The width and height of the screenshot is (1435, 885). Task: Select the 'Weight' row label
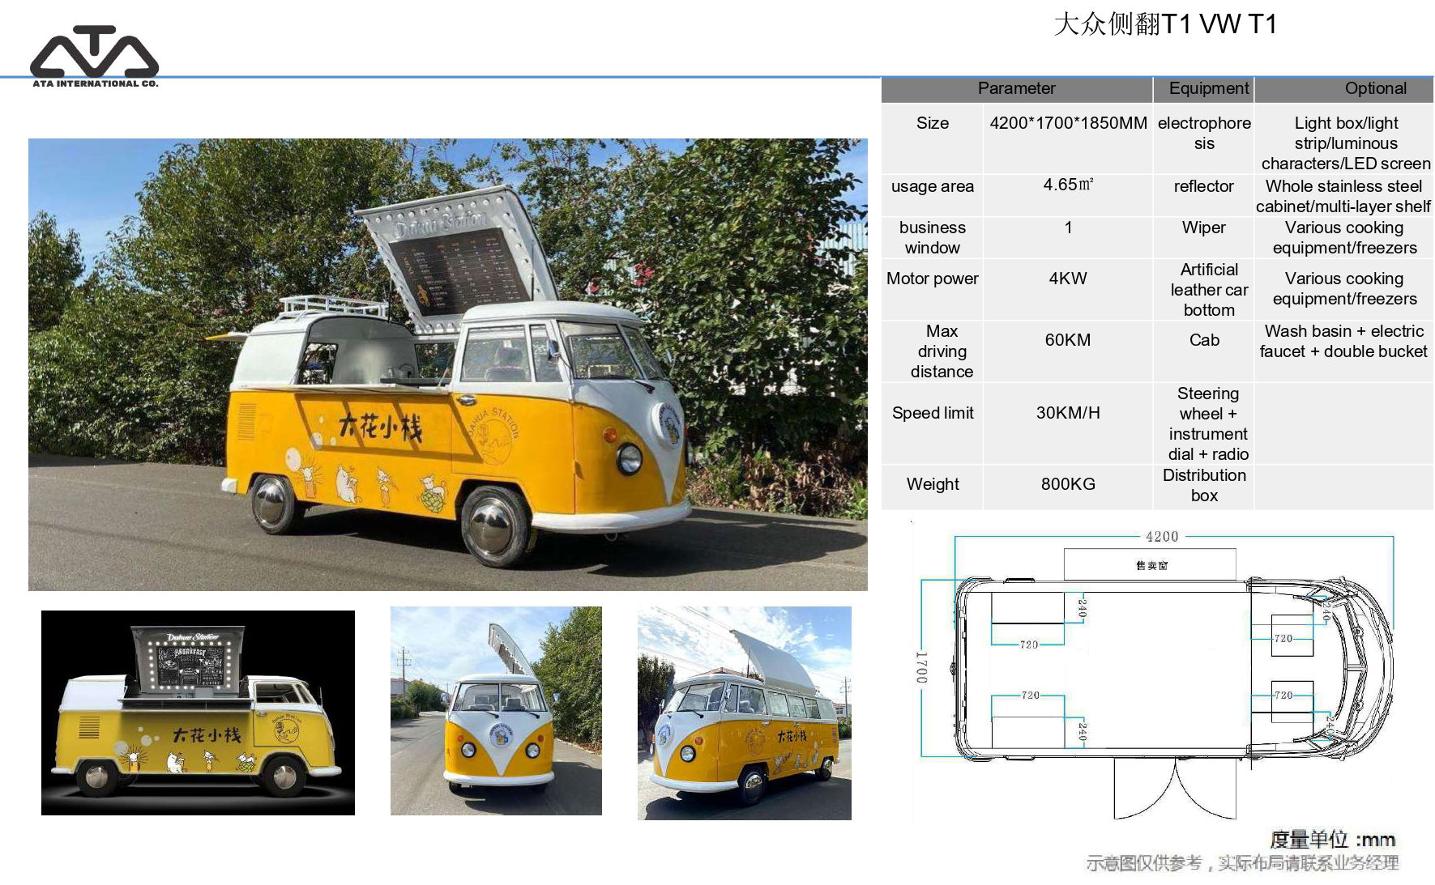[932, 484]
